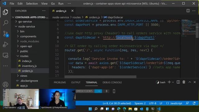The height and width of the screenshot is (112, 199).
Task: Close the orders.js editor tab
Action: coord(72,11)
